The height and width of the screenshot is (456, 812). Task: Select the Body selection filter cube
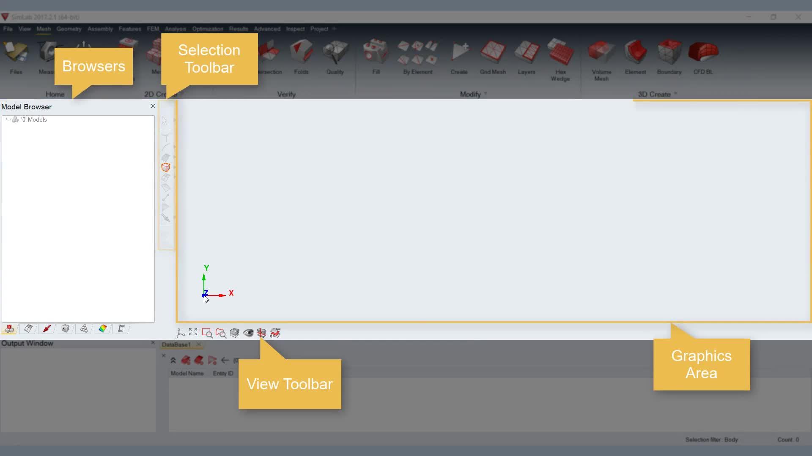[x=165, y=168]
